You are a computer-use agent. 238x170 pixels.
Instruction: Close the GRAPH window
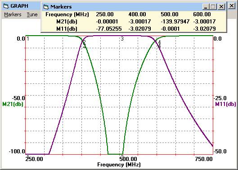(x=232, y=6)
